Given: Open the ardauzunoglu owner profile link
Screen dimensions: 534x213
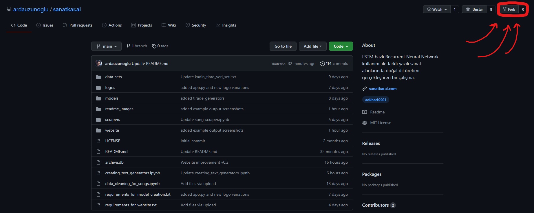Looking at the screenshot, I should tap(31, 9).
